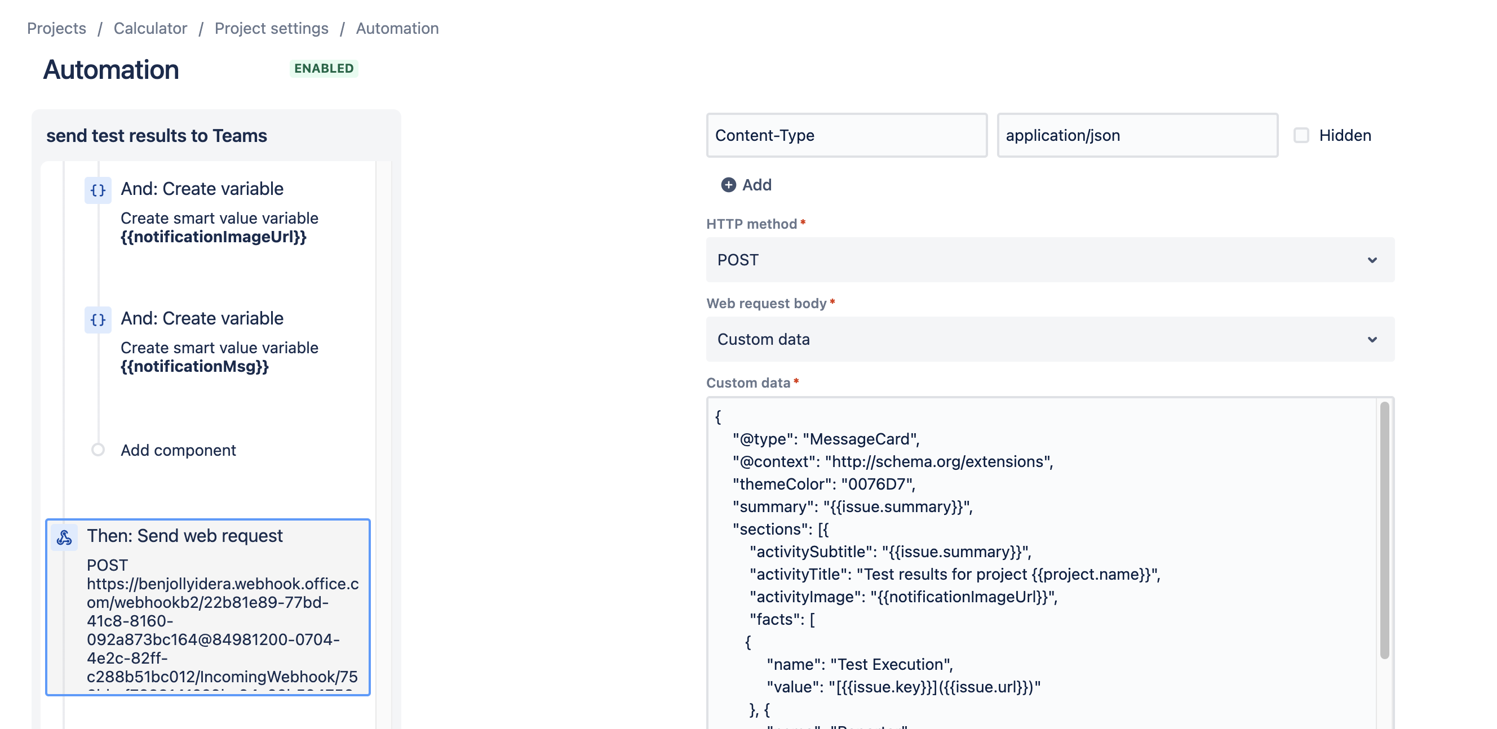Click the Automation breadcrumb link
Screen dimensions: 1497x729
click(397, 28)
